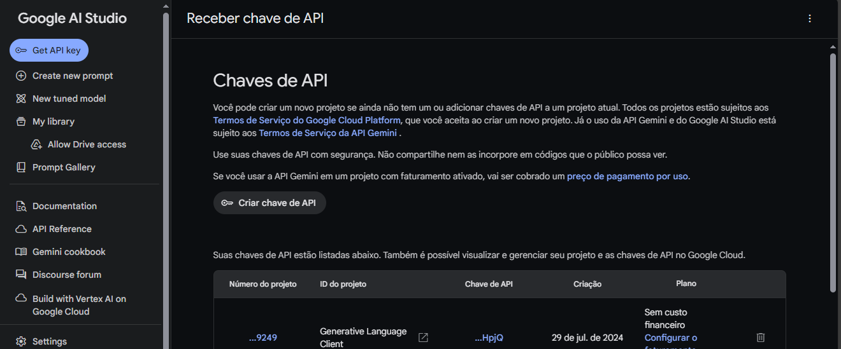Open the Gemini cookbook
The width and height of the screenshot is (841, 349).
[69, 252]
